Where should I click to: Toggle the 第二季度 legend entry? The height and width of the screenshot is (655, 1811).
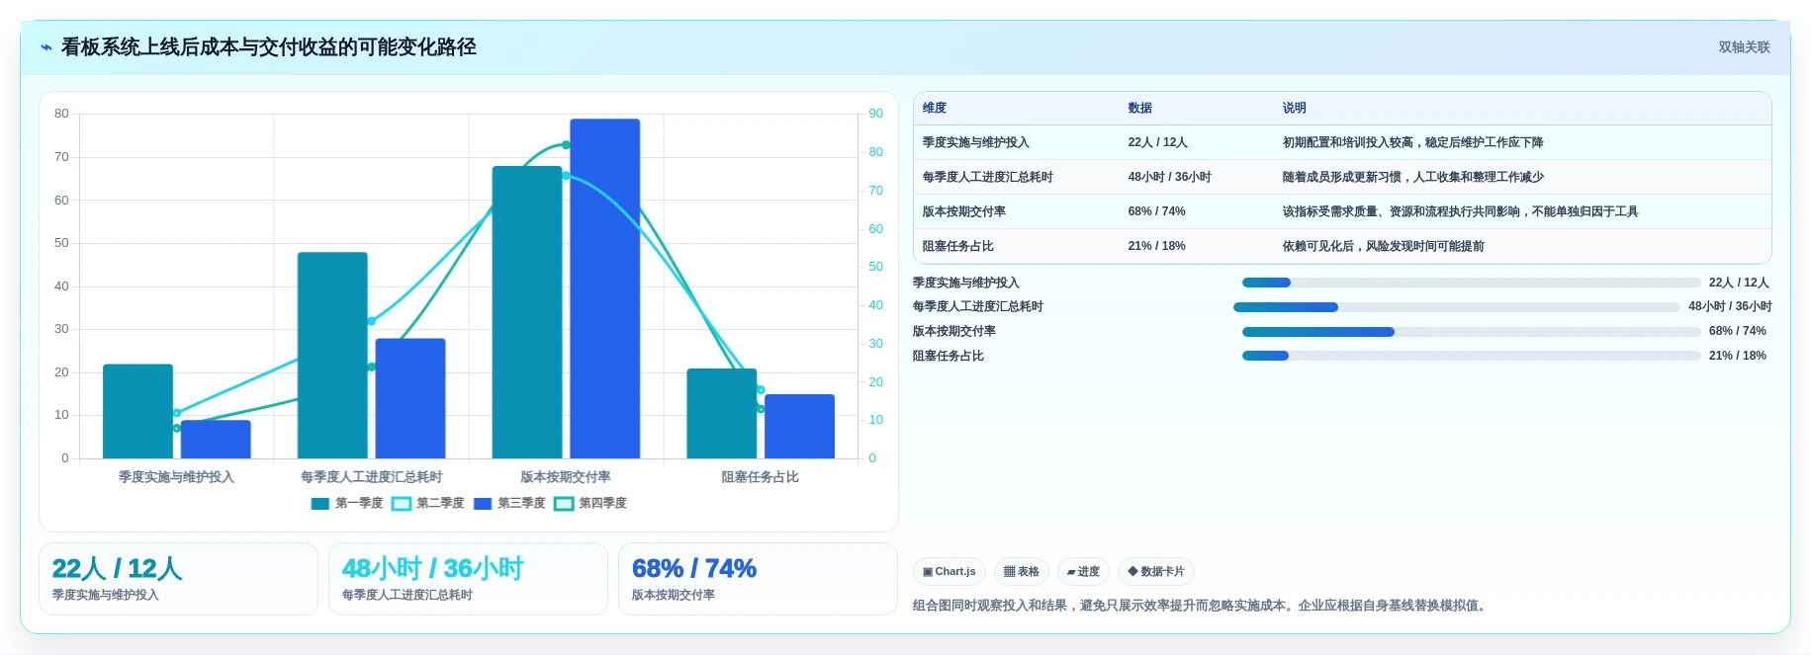tap(428, 503)
